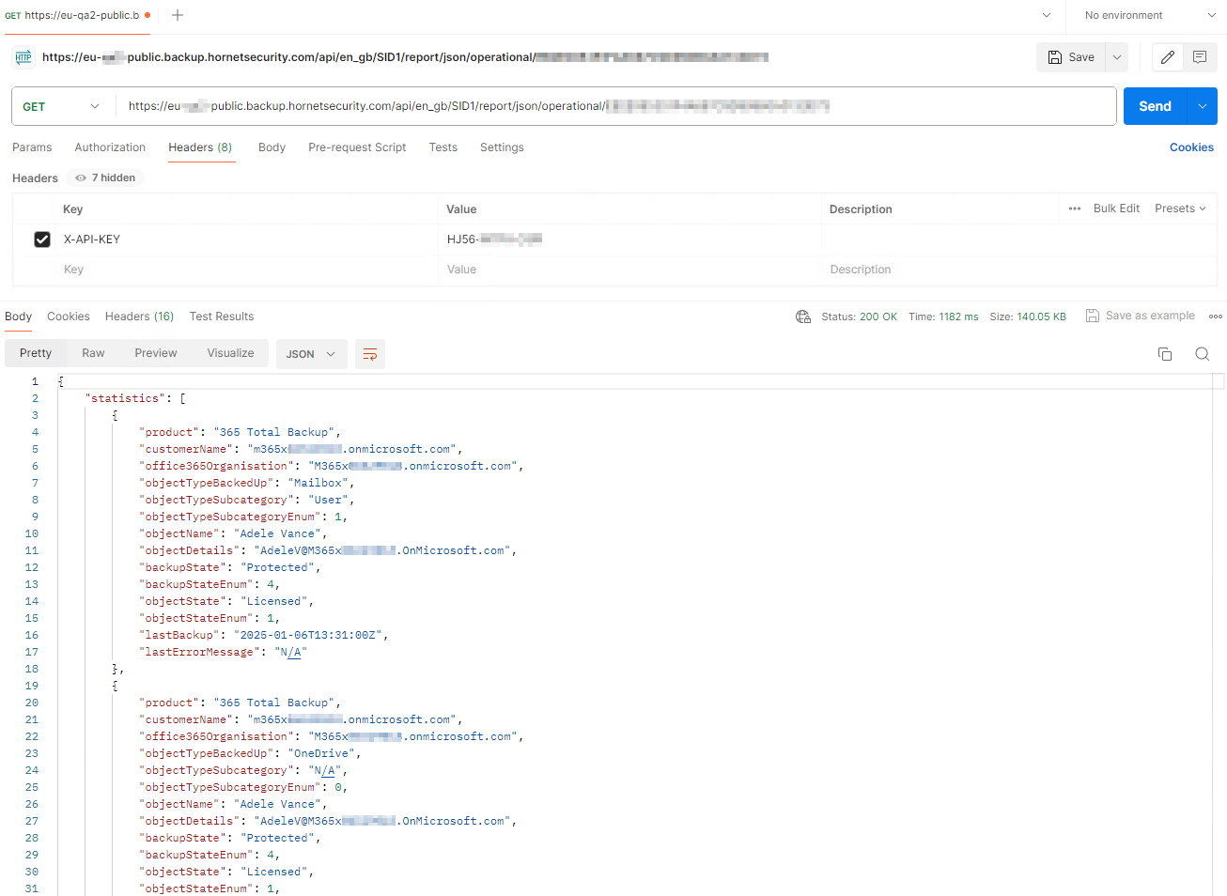Click the Size: 140.05 KB readout

click(1028, 317)
